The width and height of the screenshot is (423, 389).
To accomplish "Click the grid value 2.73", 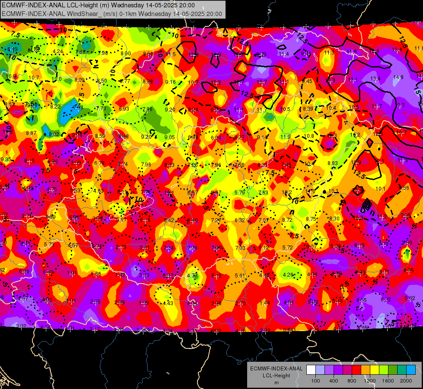I will click(x=121, y=247).
